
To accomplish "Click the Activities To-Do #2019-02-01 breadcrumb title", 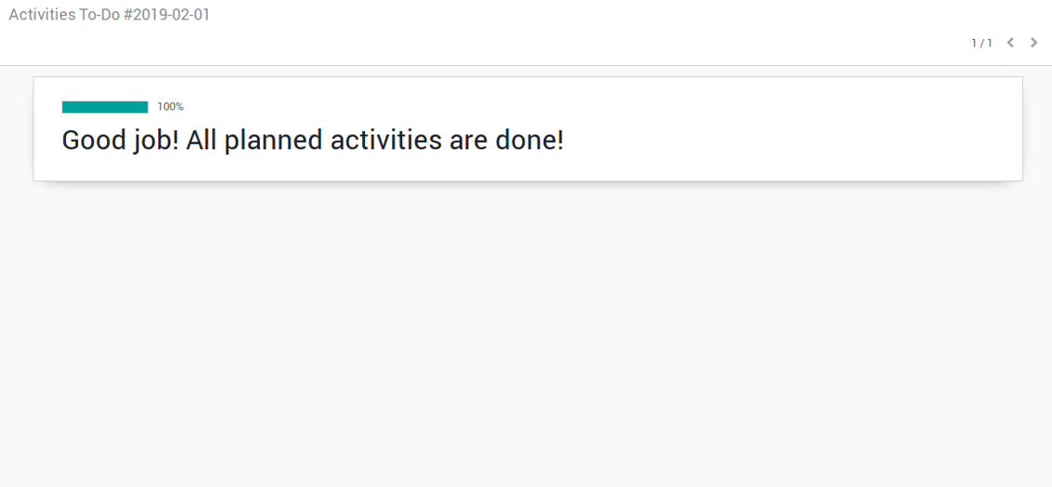I will point(109,15).
